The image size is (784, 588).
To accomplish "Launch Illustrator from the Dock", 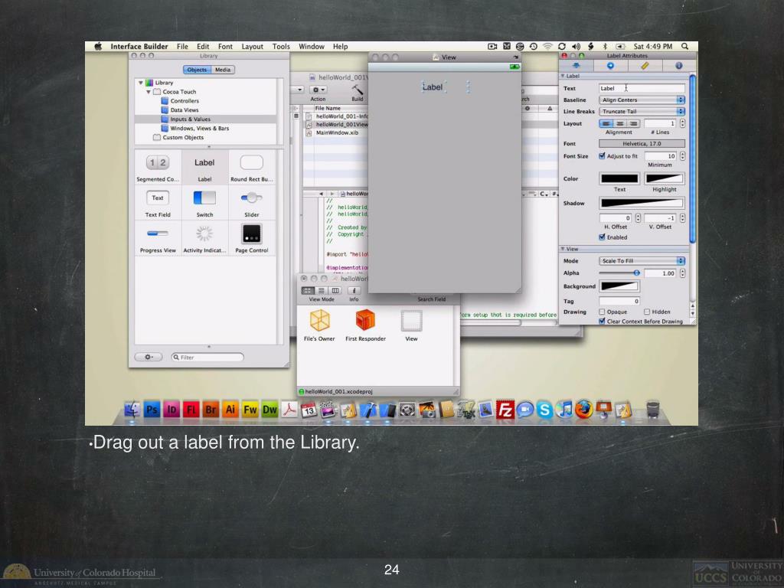I will [x=230, y=410].
